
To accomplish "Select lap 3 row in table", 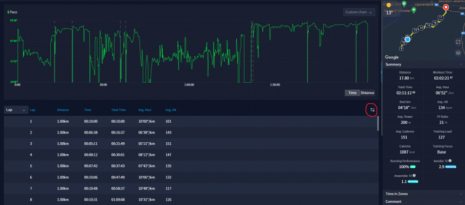I will [190, 143].
